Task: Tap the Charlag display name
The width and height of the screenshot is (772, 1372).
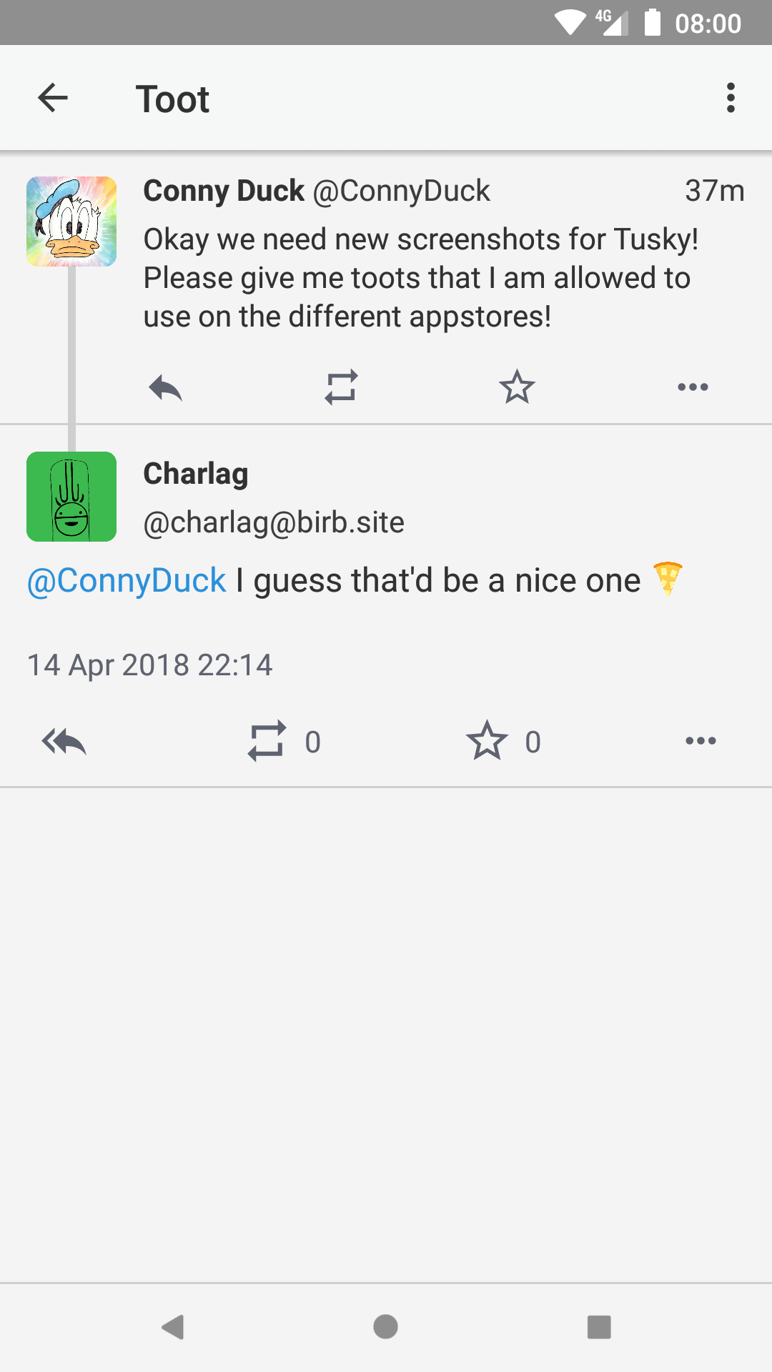Action: (196, 474)
